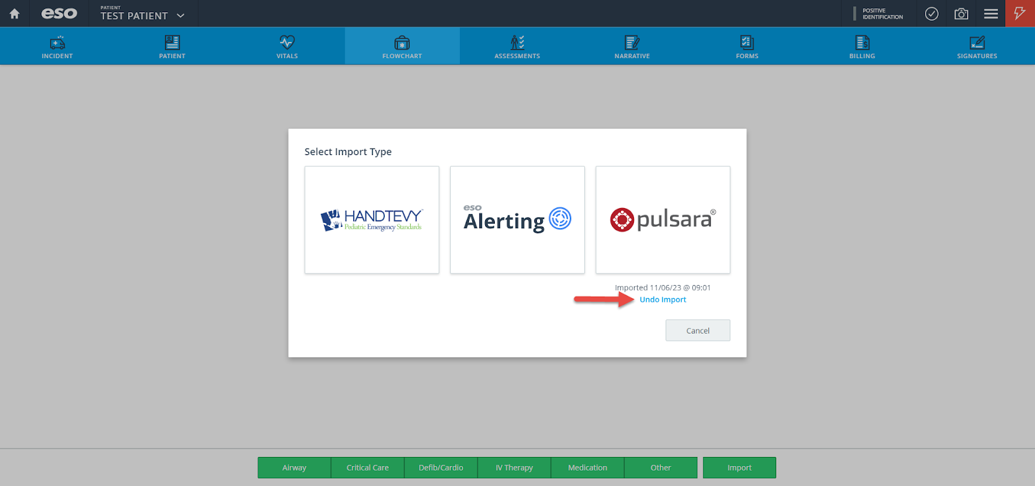Select the Flowchart tab
The height and width of the screenshot is (486, 1035).
[x=402, y=46]
